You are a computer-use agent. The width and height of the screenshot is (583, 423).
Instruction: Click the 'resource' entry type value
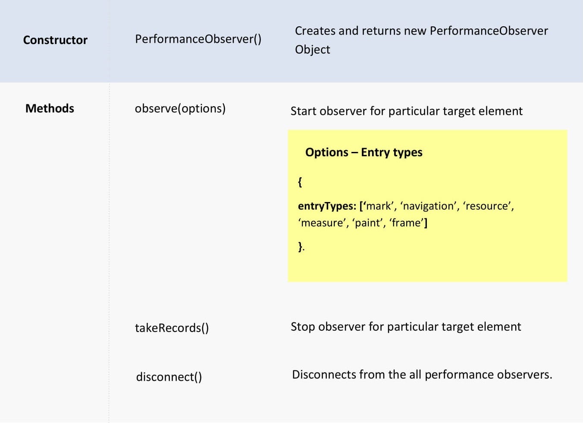tap(487, 206)
